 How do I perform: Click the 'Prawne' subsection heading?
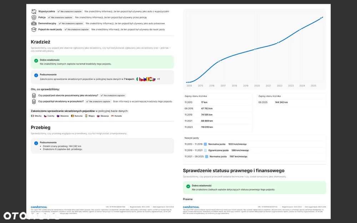pos(188,199)
